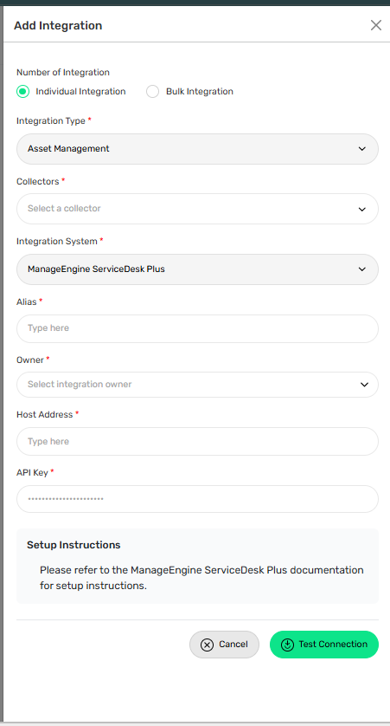Select Individual Integration radio button
Screen dimensions: 390x726
(x=22, y=92)
